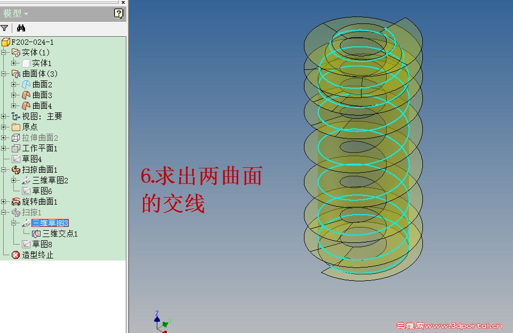This screenshot has height=333, width=513.
Task: Click the filter funnel icon
Action: (4, 28)
